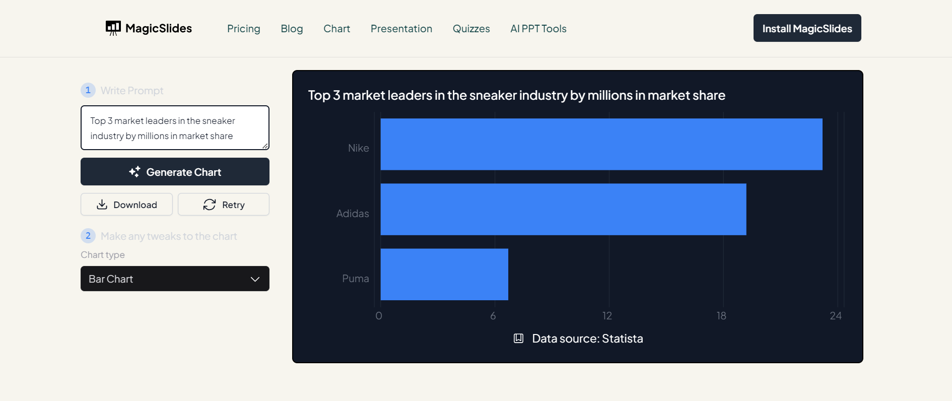Screen dimensions: 952x401
Task: Click the book icon beside Data source
Action: click(518, 339)
